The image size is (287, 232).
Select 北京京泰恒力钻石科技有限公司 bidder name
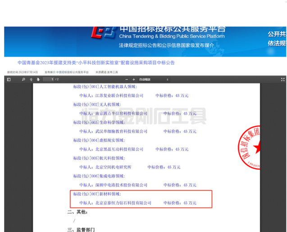123,203
